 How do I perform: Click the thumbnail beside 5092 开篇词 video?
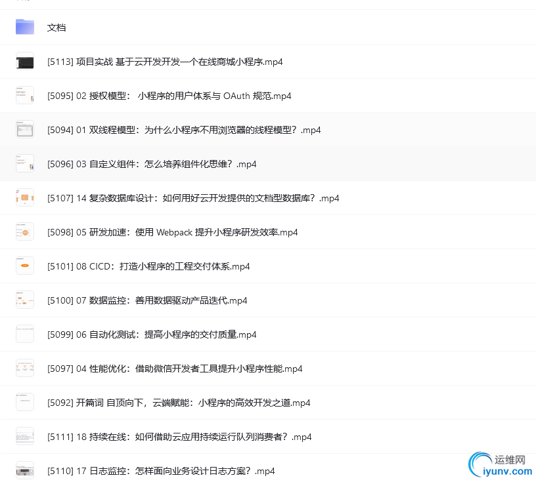24,402
